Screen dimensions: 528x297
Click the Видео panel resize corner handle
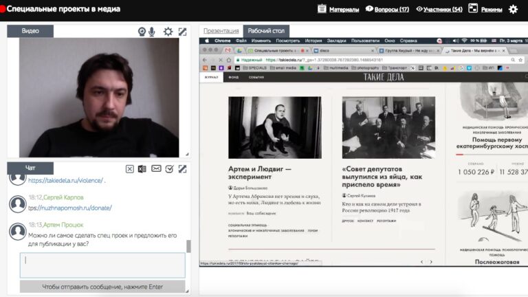(x=187, y=154)
